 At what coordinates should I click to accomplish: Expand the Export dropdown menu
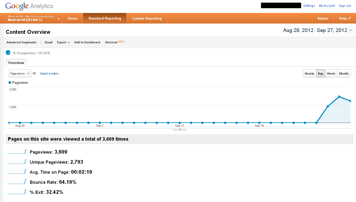[x=63, y=42]
